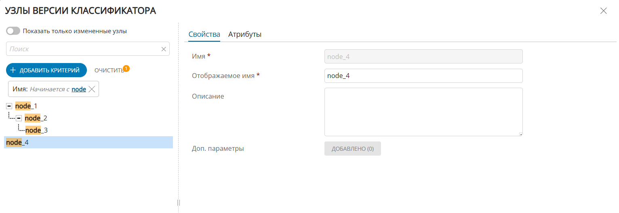Click the Описание textarea resize handle

pyautogui.click(x=520, y=134)
